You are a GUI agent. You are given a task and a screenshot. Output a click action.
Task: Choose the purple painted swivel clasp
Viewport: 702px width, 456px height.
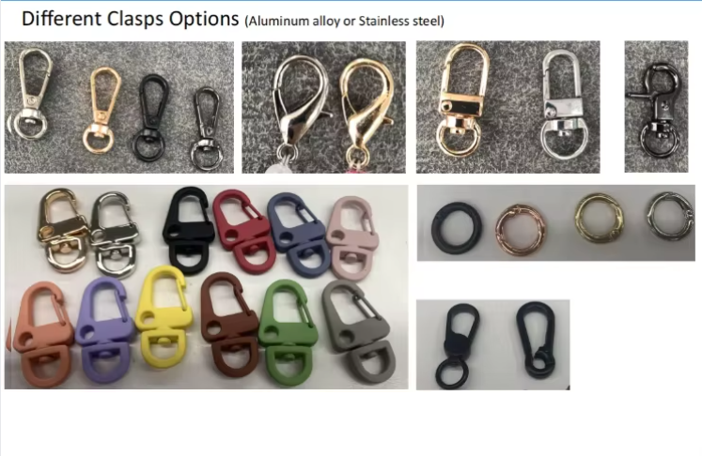click(104, 329)
